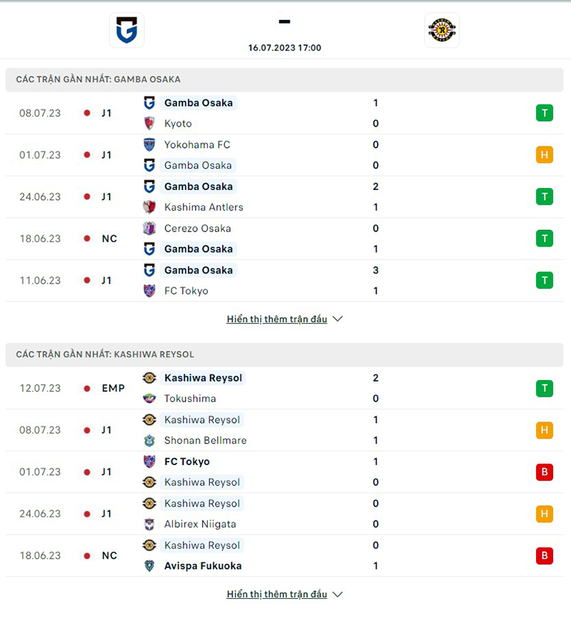Click the Hiển thị thêm trận đấu link under Gamba's matches
This screenshot has width=571, height=618.
point(278,319)
